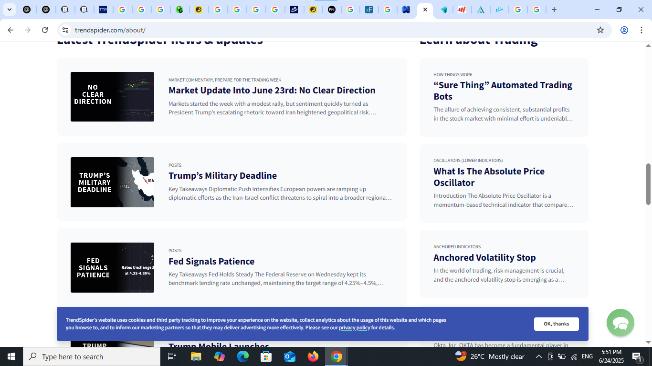Close the active TrendSpider tab
Viewport: 652px width, 366px height.
coord(425,10)
